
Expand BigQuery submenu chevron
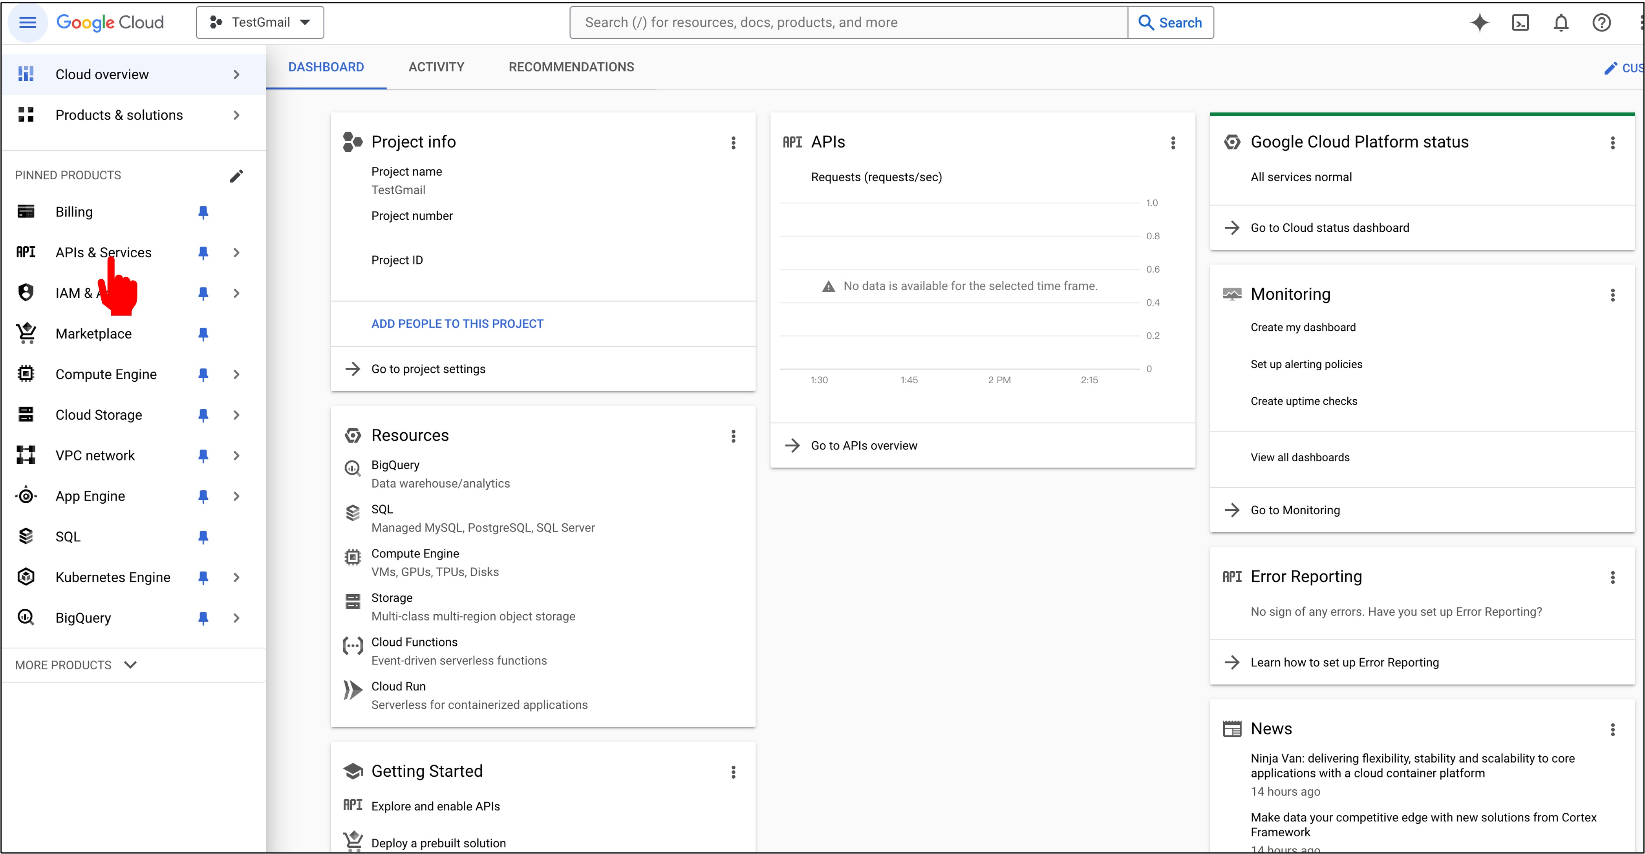[x=236, y=618]
